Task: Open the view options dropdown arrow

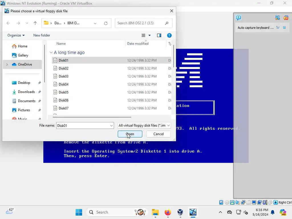Action: (x=149, y=35)
